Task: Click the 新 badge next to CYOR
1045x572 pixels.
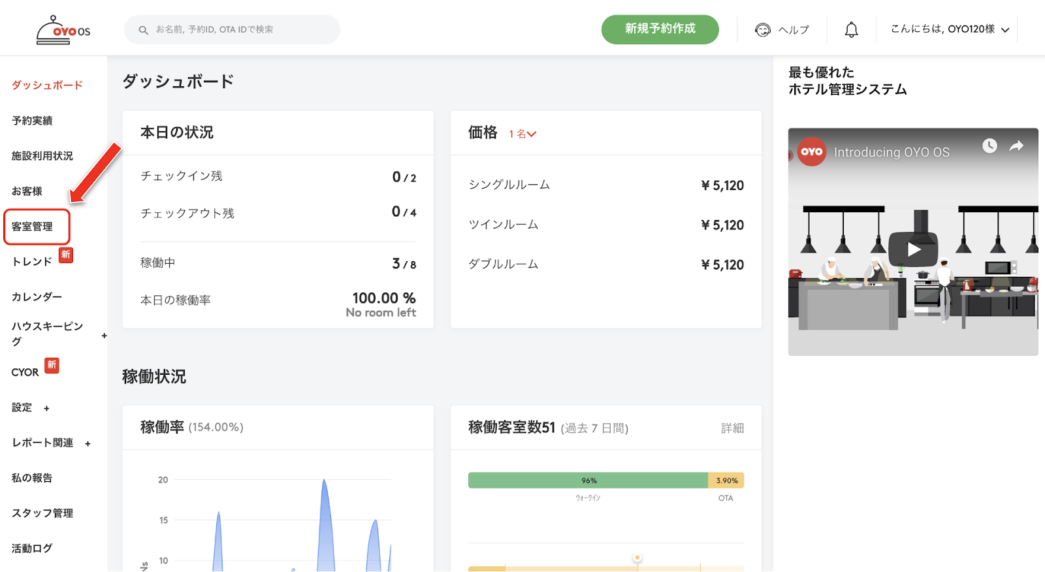Action: [52, 365]
